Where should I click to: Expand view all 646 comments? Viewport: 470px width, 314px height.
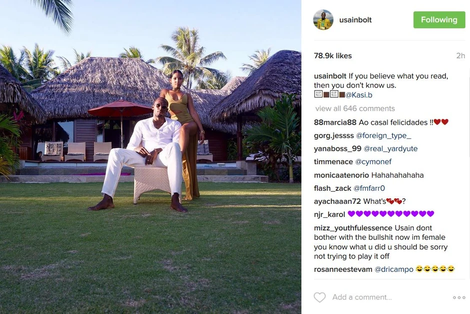click(x=355, y=108)
